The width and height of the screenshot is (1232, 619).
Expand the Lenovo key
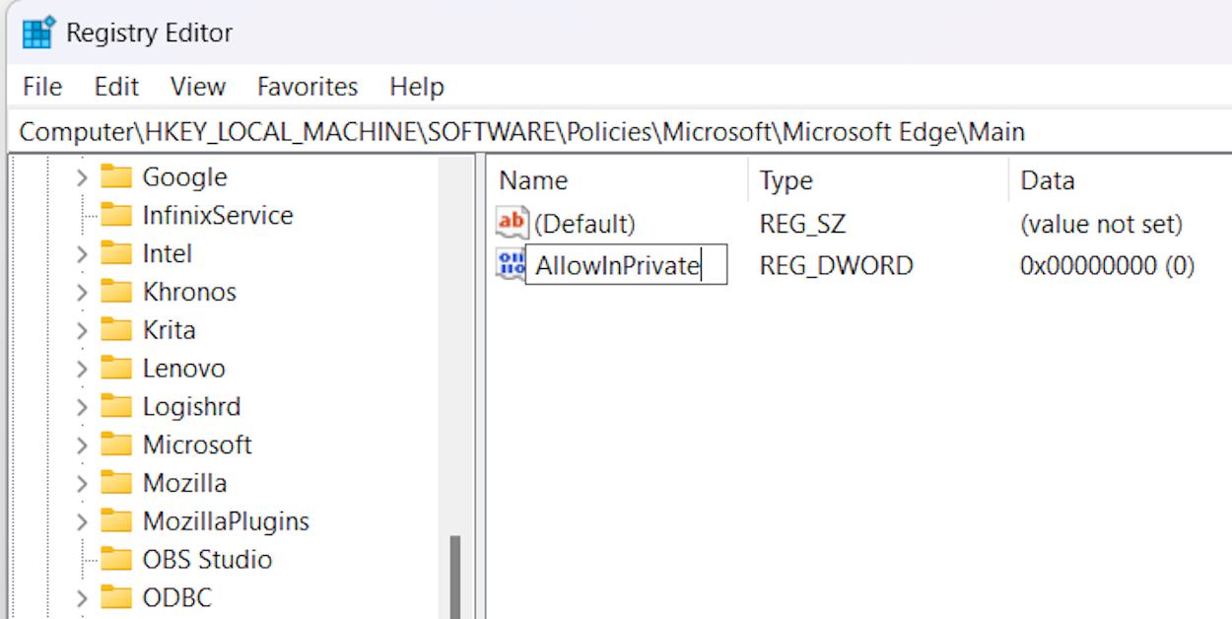(x=82, y=369)
